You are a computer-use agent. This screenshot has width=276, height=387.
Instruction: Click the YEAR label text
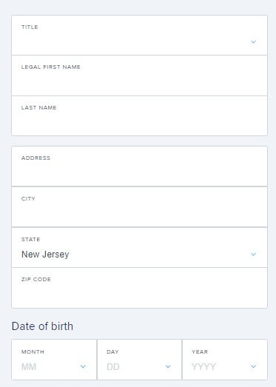pos(200,351)
